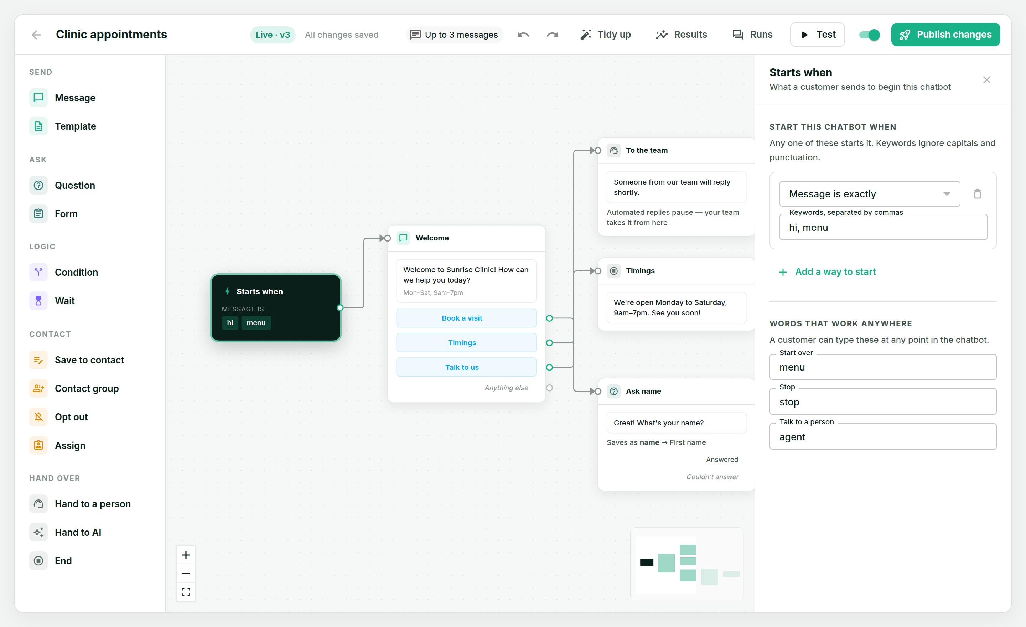Click the Talk to a person field
Viewport: 1026px width, 627px height.
883,437
